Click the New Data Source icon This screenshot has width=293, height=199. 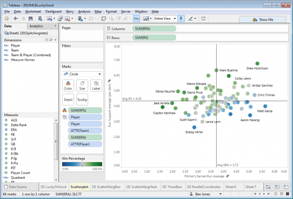tap(40, 19)
